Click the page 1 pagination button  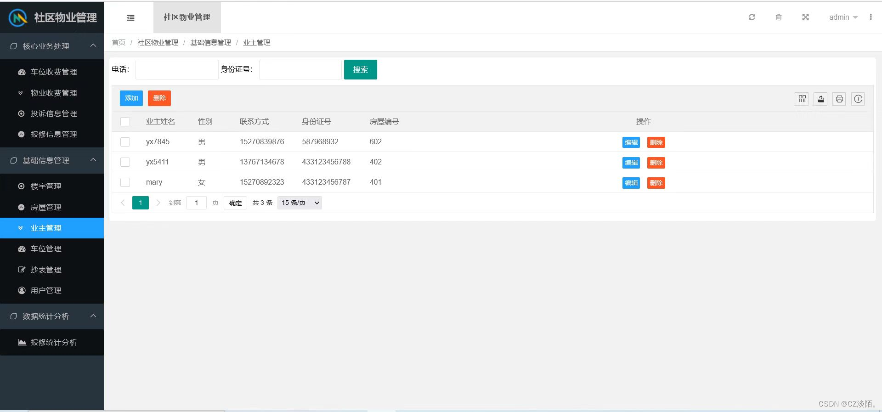(x=141, y=203)
